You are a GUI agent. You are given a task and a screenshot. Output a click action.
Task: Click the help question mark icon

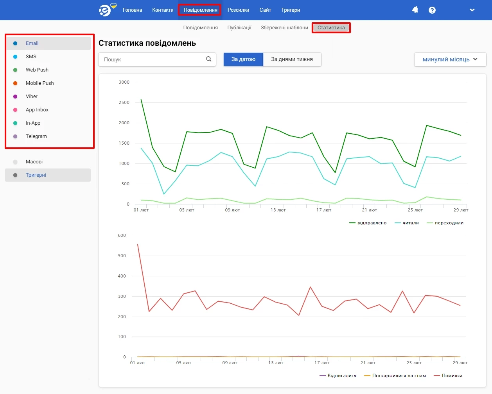click(x=432, y=10)
